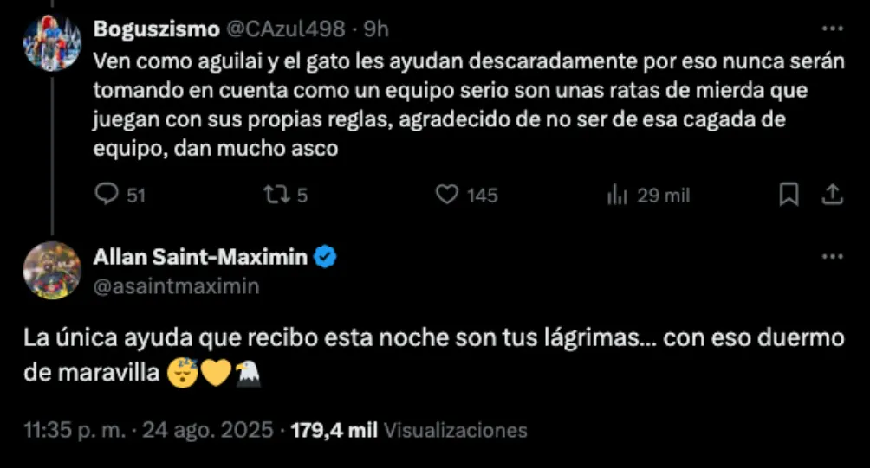This screenshot has width=870, height=468.
Task: Click the Allan Saint-Maximin display name
Action: tap(200, 257)
